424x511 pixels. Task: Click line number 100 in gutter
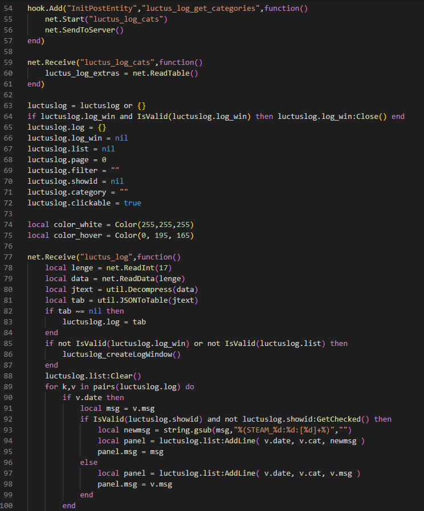click(7, 506)
